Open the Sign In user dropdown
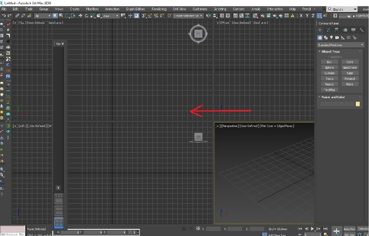369x236 pixels. (x=342, y=9)
